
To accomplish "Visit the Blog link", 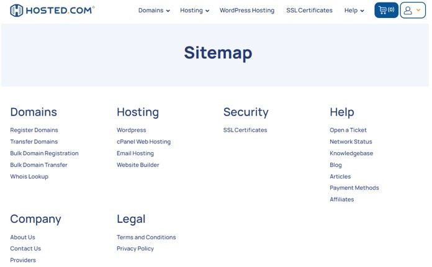I will [x=336, y=165].
